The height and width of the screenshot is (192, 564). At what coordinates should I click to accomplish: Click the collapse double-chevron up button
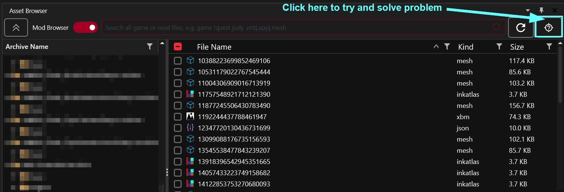[x=16, y=28]
